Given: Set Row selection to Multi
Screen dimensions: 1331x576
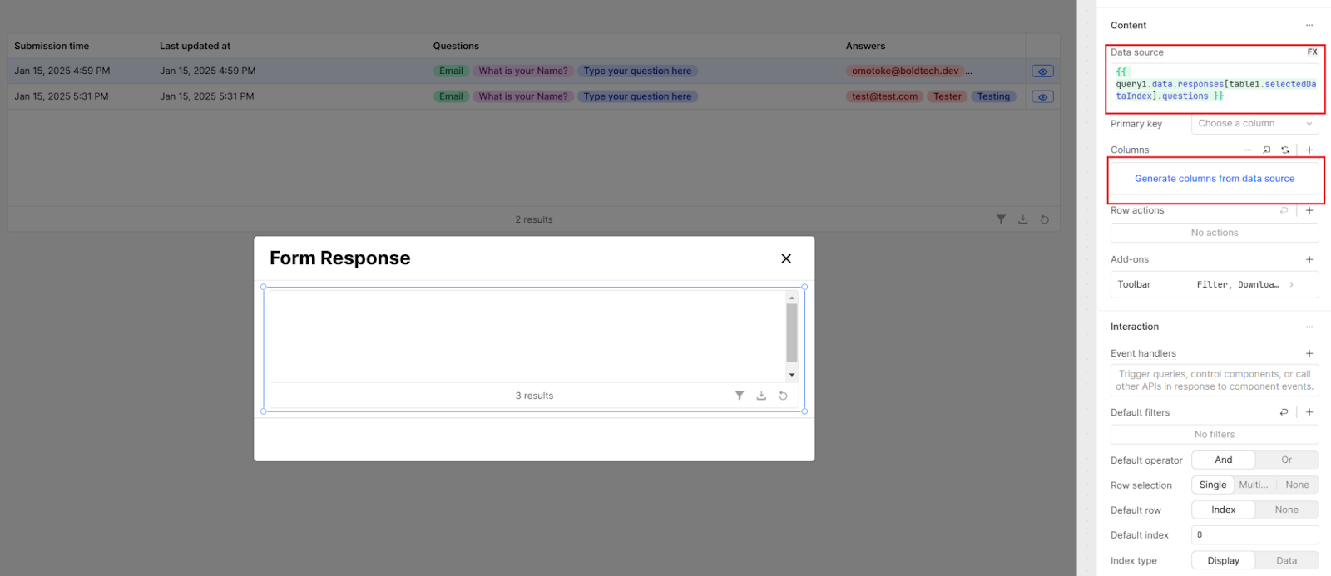Looking at the screenshot, I should (1254, 485).
